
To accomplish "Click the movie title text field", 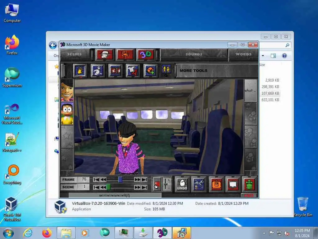I will click(x=115, y=195).
